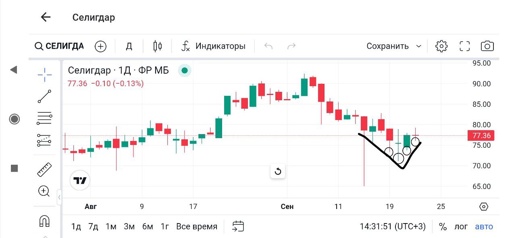516x238 pixels.
Task: Expand the Сохранить dropdown arrow
Action: tap(419, 46)
